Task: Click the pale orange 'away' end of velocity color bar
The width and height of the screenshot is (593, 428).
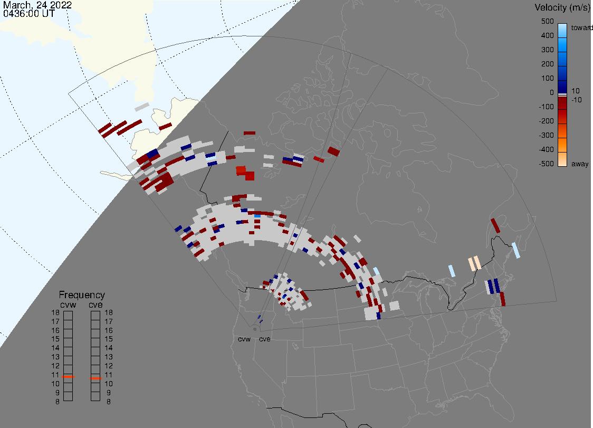Action: pyautogui.click(x=563, y=160)
